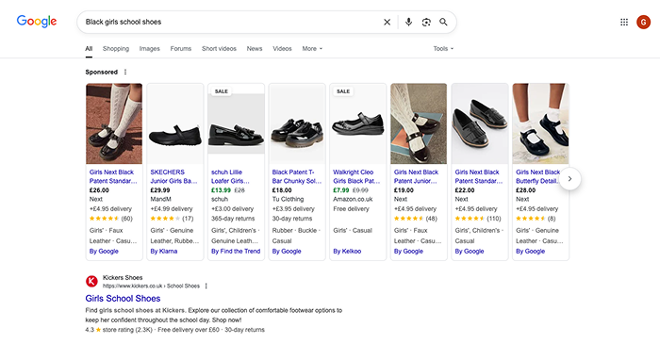Switch to Shopping tab
The height and width of the screenshot is (344, 660).
116,49
